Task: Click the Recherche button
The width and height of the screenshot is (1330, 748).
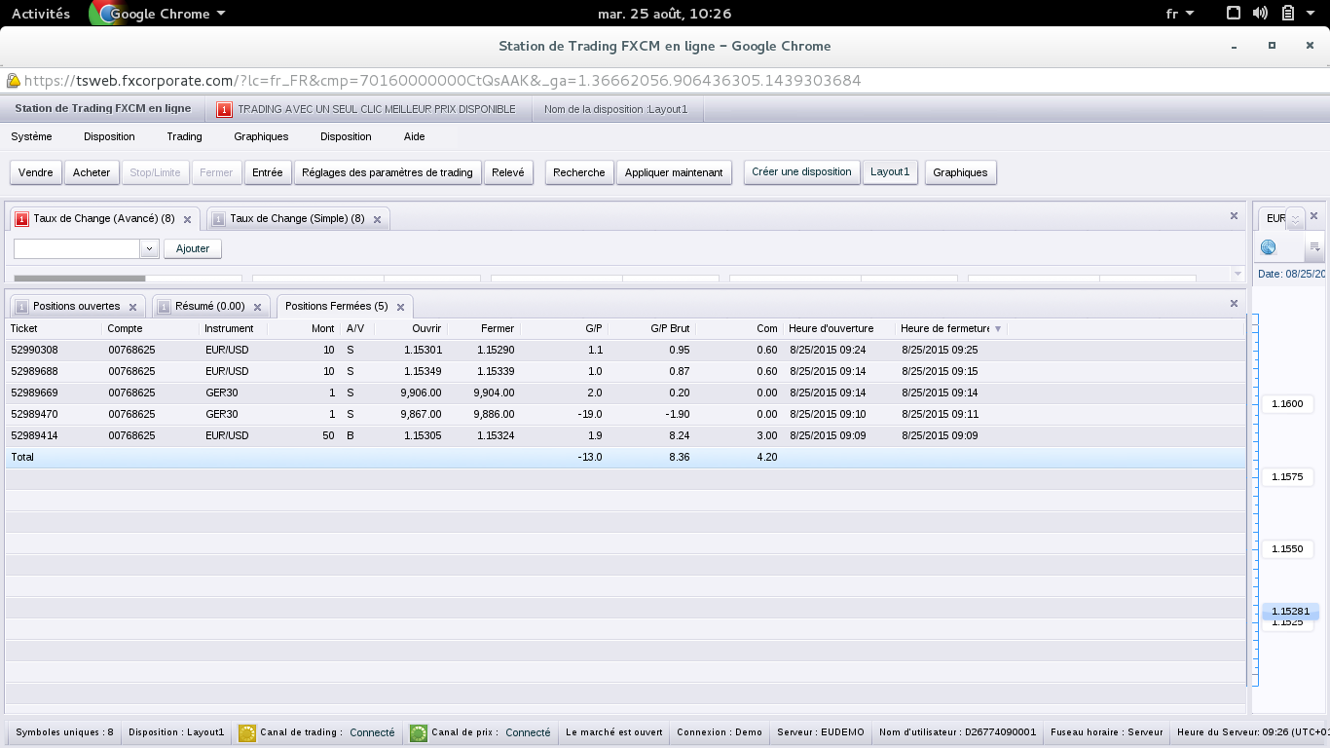Action: [579, 172]
